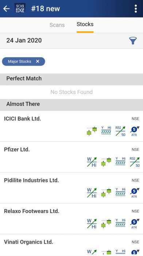The image size is (143, 256).
Task: Click Pfizer's candlestick pattern icon
Action: [x=106, y=162]
